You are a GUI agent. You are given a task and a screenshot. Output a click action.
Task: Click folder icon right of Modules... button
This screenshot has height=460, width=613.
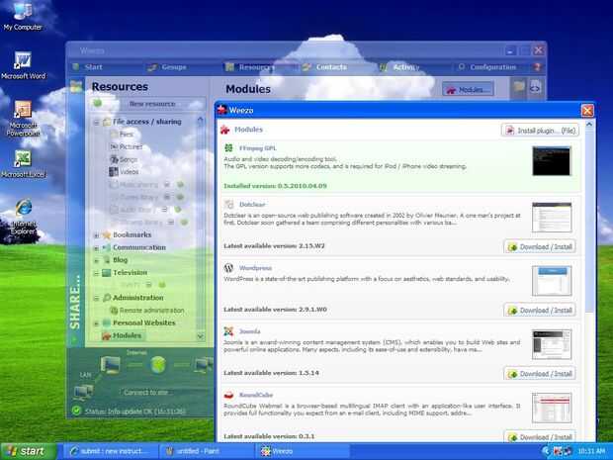pyautogui.click(x=519, y=88)
